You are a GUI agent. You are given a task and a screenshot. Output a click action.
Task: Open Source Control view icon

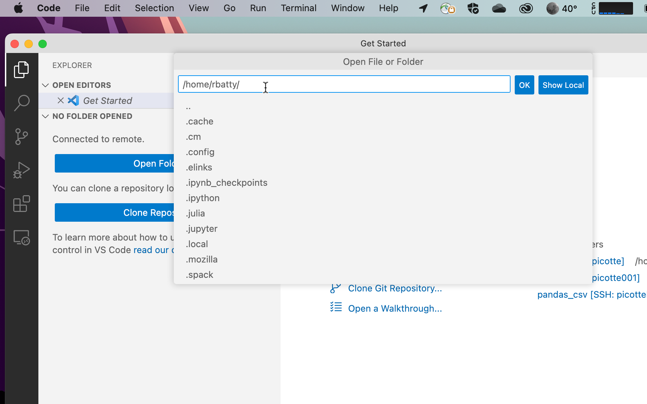click(x=21, y=136)
